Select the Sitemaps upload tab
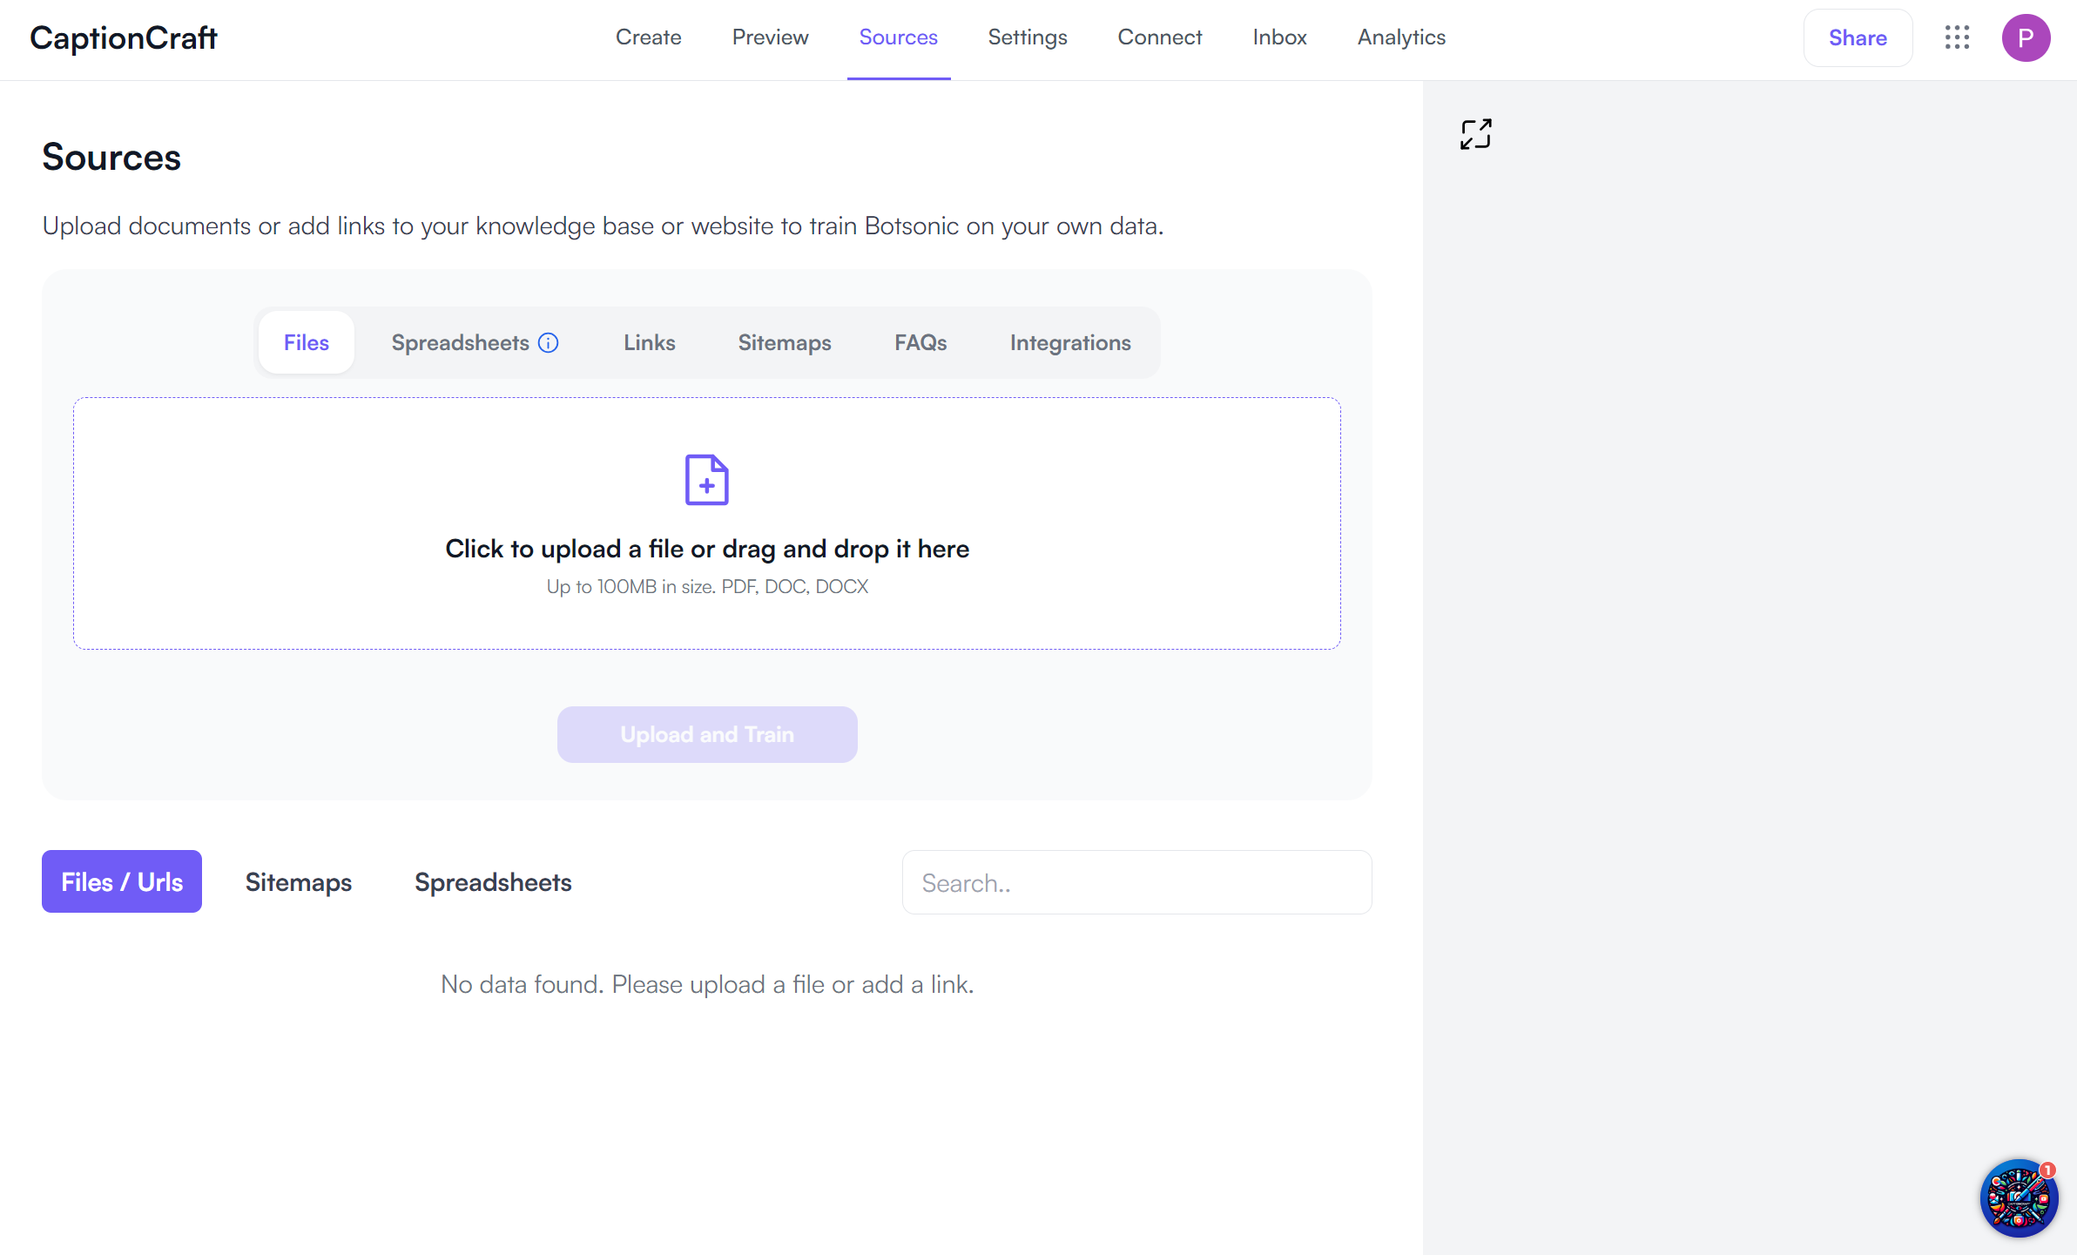This screenshot has height=1255, width=2077. click(x=784, y=342)
